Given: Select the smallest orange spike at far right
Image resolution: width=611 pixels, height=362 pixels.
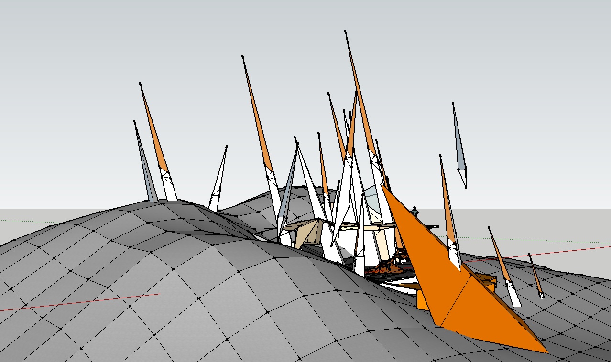Looking at the screenshot, I should tap(536, 276).
